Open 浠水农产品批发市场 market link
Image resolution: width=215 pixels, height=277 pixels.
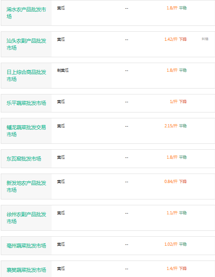(26, 13)
